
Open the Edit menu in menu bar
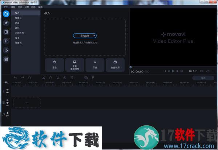[x=13, y=7]
